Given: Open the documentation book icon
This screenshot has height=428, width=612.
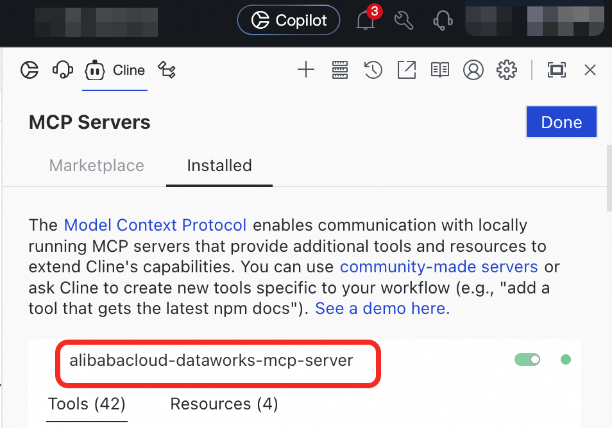Looking at the screenshot, I should click(440, 70).
